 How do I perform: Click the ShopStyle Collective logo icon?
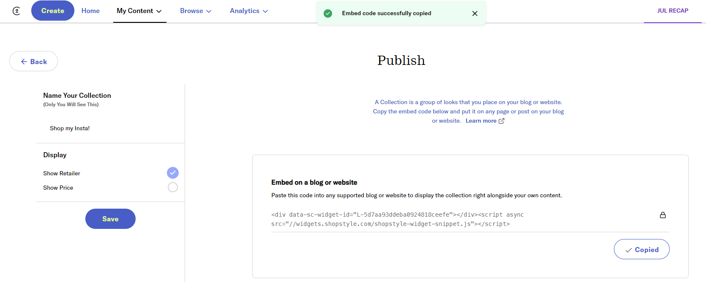(16, 11)
